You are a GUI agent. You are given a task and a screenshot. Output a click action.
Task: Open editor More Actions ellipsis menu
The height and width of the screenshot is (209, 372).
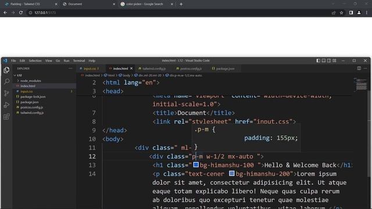366,69
